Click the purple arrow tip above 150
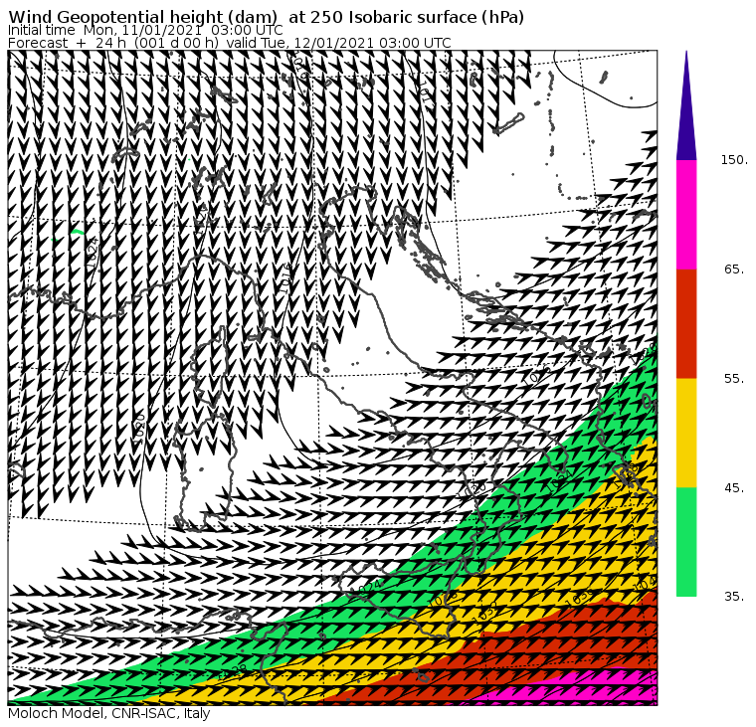Viewport: 756px width, 727px height. click(686, 105)
